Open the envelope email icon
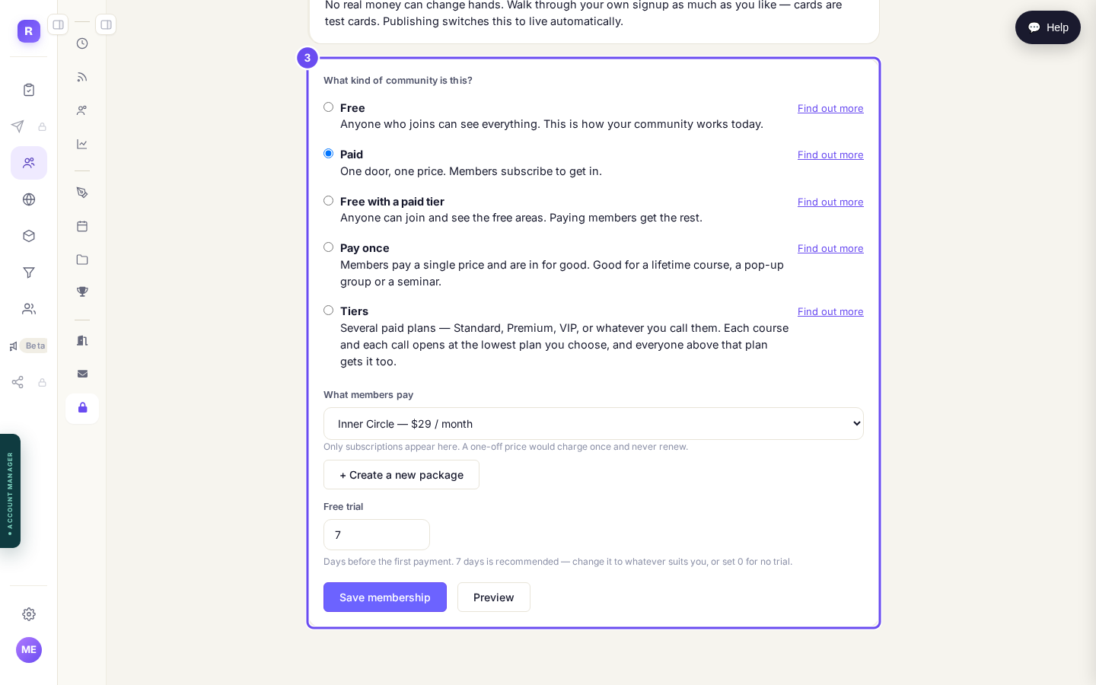The height and width of the screenshot is (685, 1096). pyautogui.click(x=82, y=374)
